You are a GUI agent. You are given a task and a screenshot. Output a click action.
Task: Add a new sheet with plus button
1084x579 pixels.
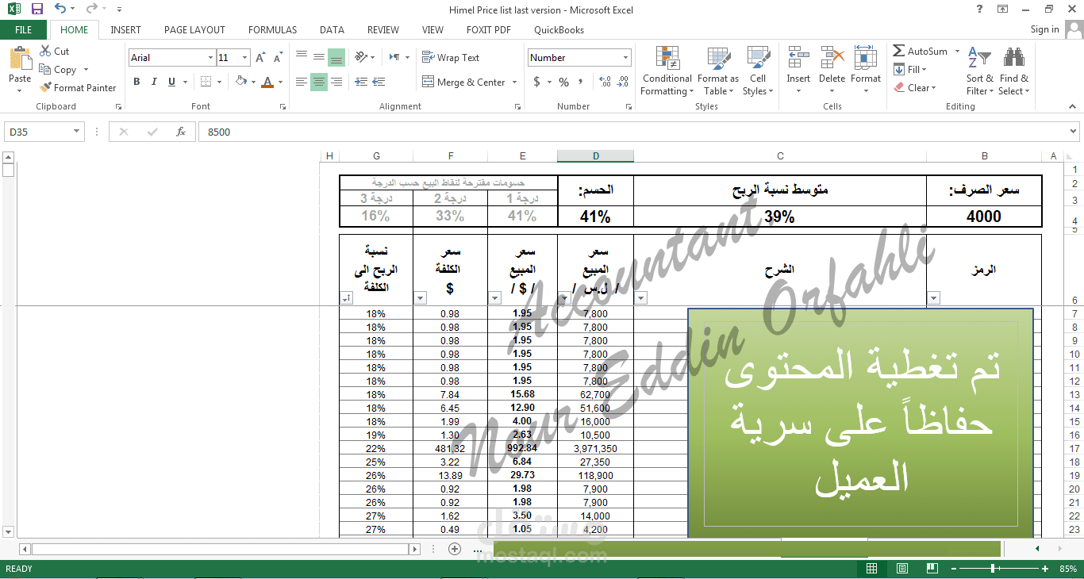point(455,549)
